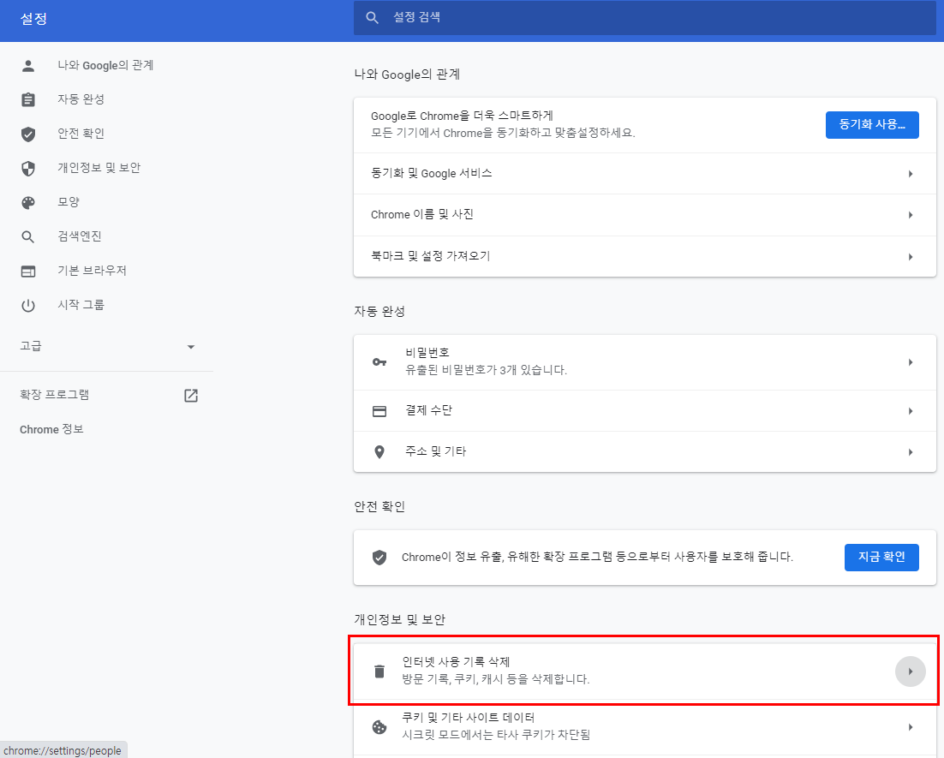Open Chrome 이름 및 사진 via its arrow
944x758 pixels.
tap(911, 215)
